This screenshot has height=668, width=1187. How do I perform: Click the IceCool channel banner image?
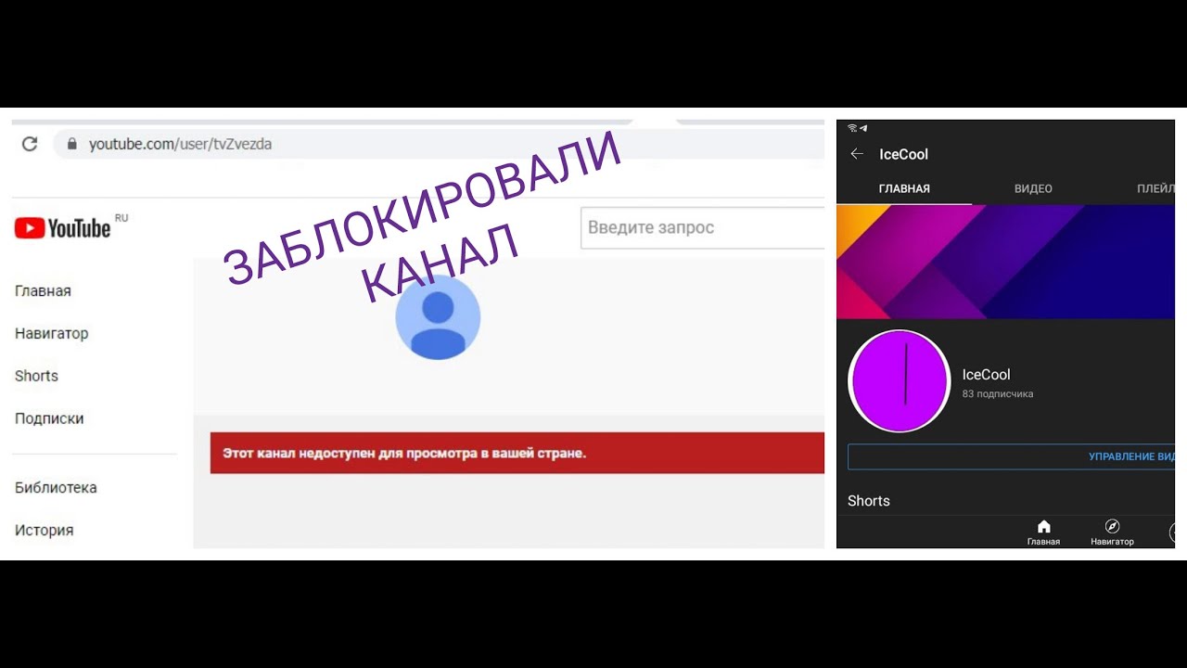coord(1006,262)
